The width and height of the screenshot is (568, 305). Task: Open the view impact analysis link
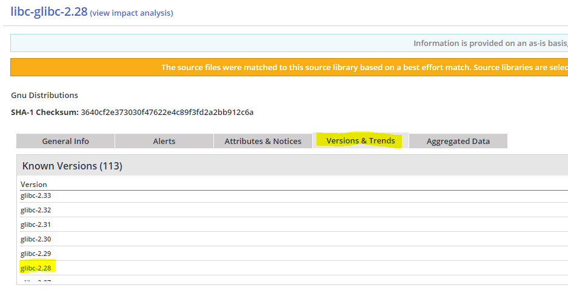[131, 13]
